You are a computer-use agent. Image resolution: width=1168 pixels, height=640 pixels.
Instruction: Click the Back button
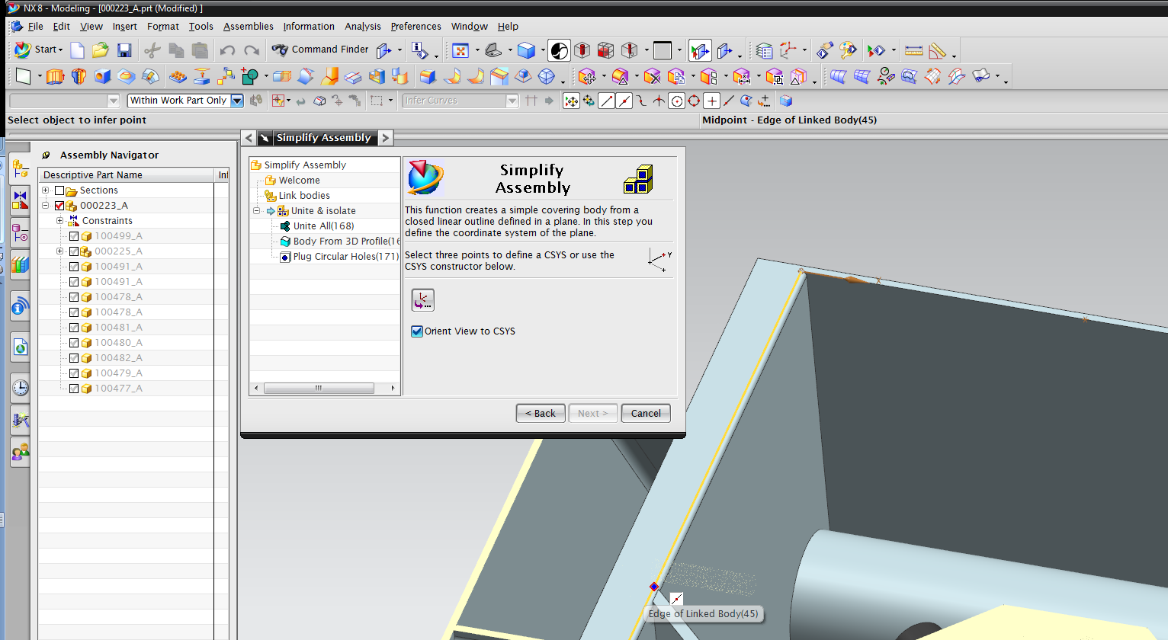(x=541, y=413)
